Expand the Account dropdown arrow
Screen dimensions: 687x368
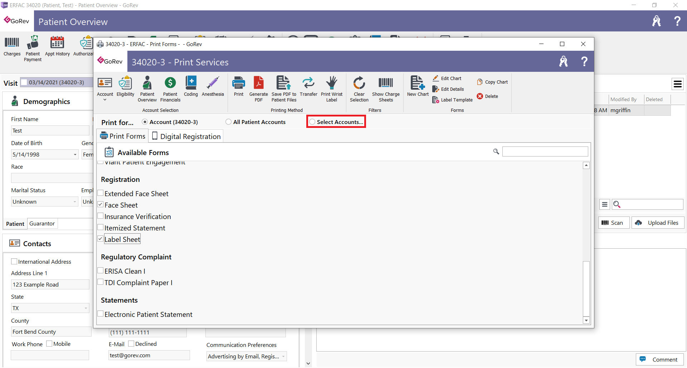point(105,100)
